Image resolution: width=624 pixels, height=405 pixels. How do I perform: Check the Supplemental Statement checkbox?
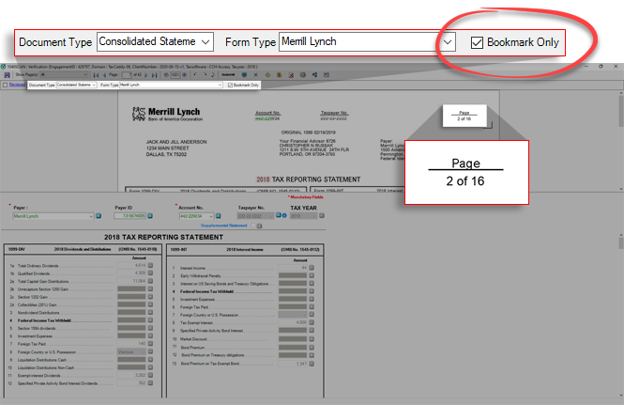253,226
